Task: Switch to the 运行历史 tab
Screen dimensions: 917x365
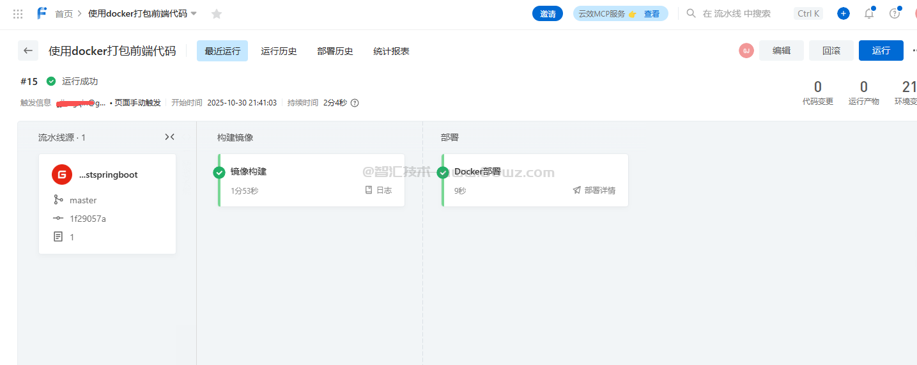Action: coord(279,51)
